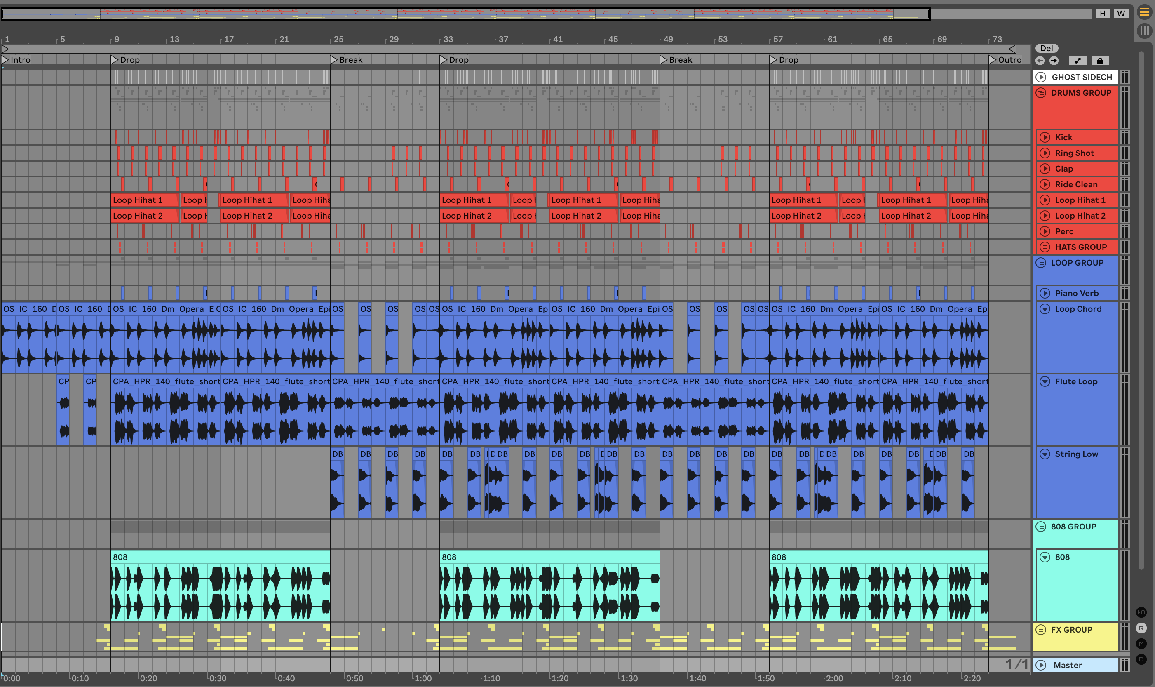Screen dimensions: 1155x687
Task: Unfold the Master track arrow icon
Action: pos(1041,665)
